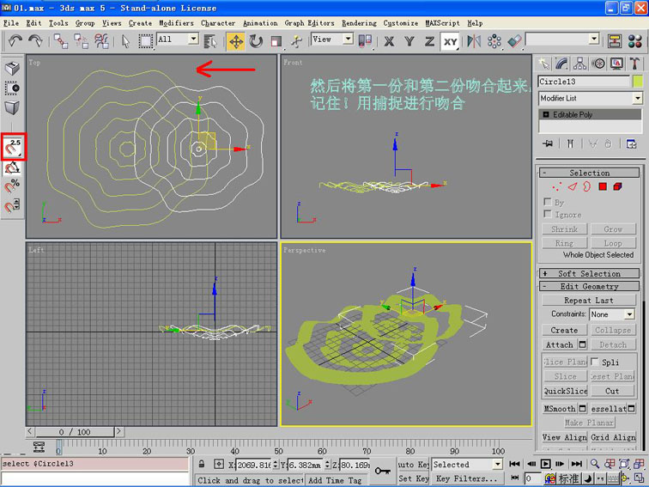Click the Repeat Last button
Screen dimensions: 649x487
click(x=589, y=301)
